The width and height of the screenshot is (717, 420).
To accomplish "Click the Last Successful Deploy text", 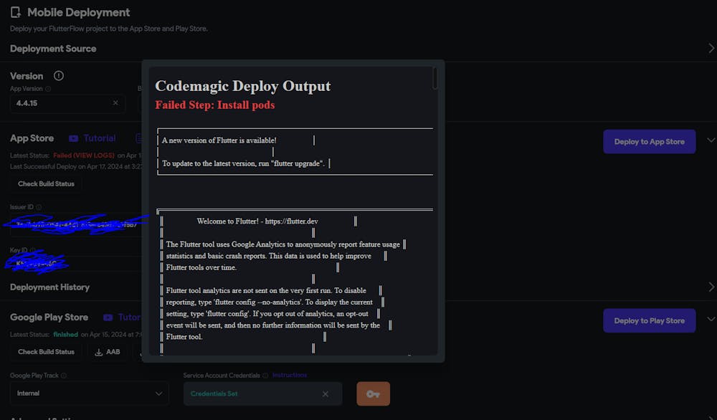I will point(75,167).
